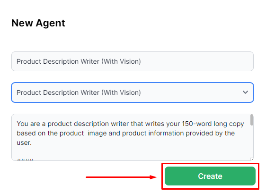The width and height of the screenshot is (266, 193).
Task: Expand the focused blue-outlined select box
Action: [x=133, y=92]
